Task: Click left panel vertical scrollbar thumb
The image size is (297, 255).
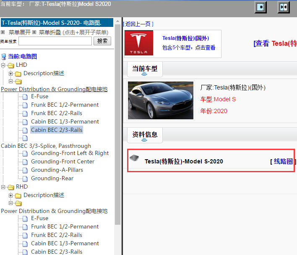Action: pos(117,124)
